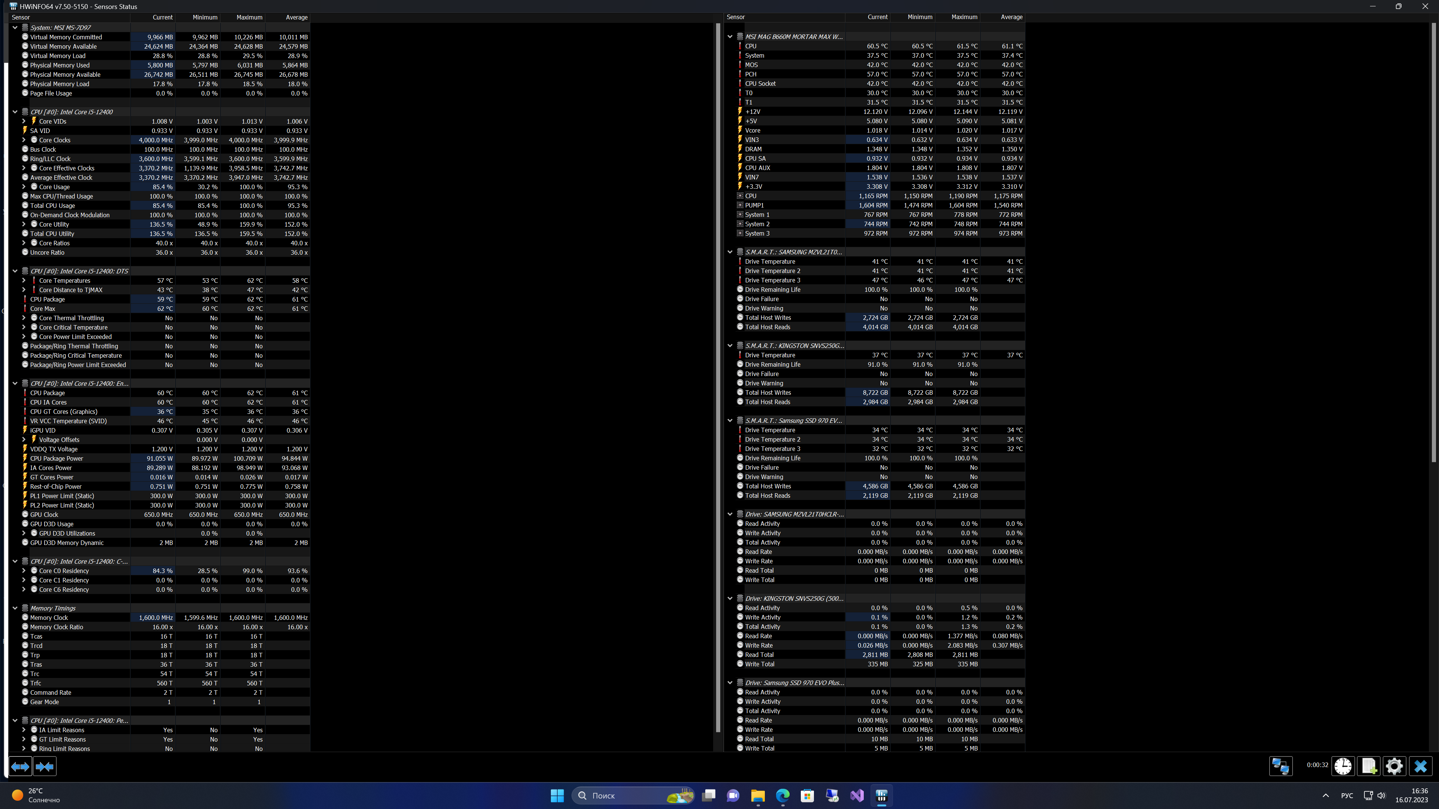Select the CPU Package Power row
The width and height of the screenshot is (1439, 809).
(57, 458)
